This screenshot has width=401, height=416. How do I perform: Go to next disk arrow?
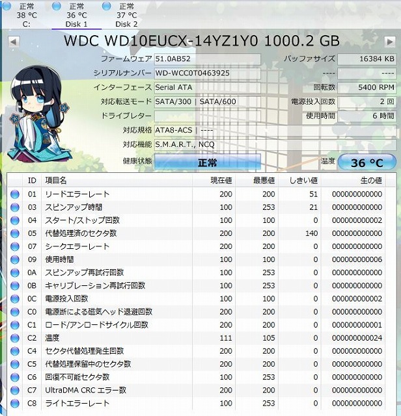tap(389, 42)
